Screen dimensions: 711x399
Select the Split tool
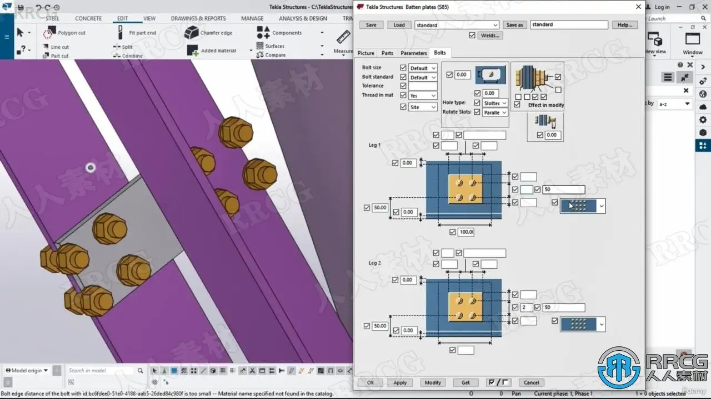tap(123, 47)
